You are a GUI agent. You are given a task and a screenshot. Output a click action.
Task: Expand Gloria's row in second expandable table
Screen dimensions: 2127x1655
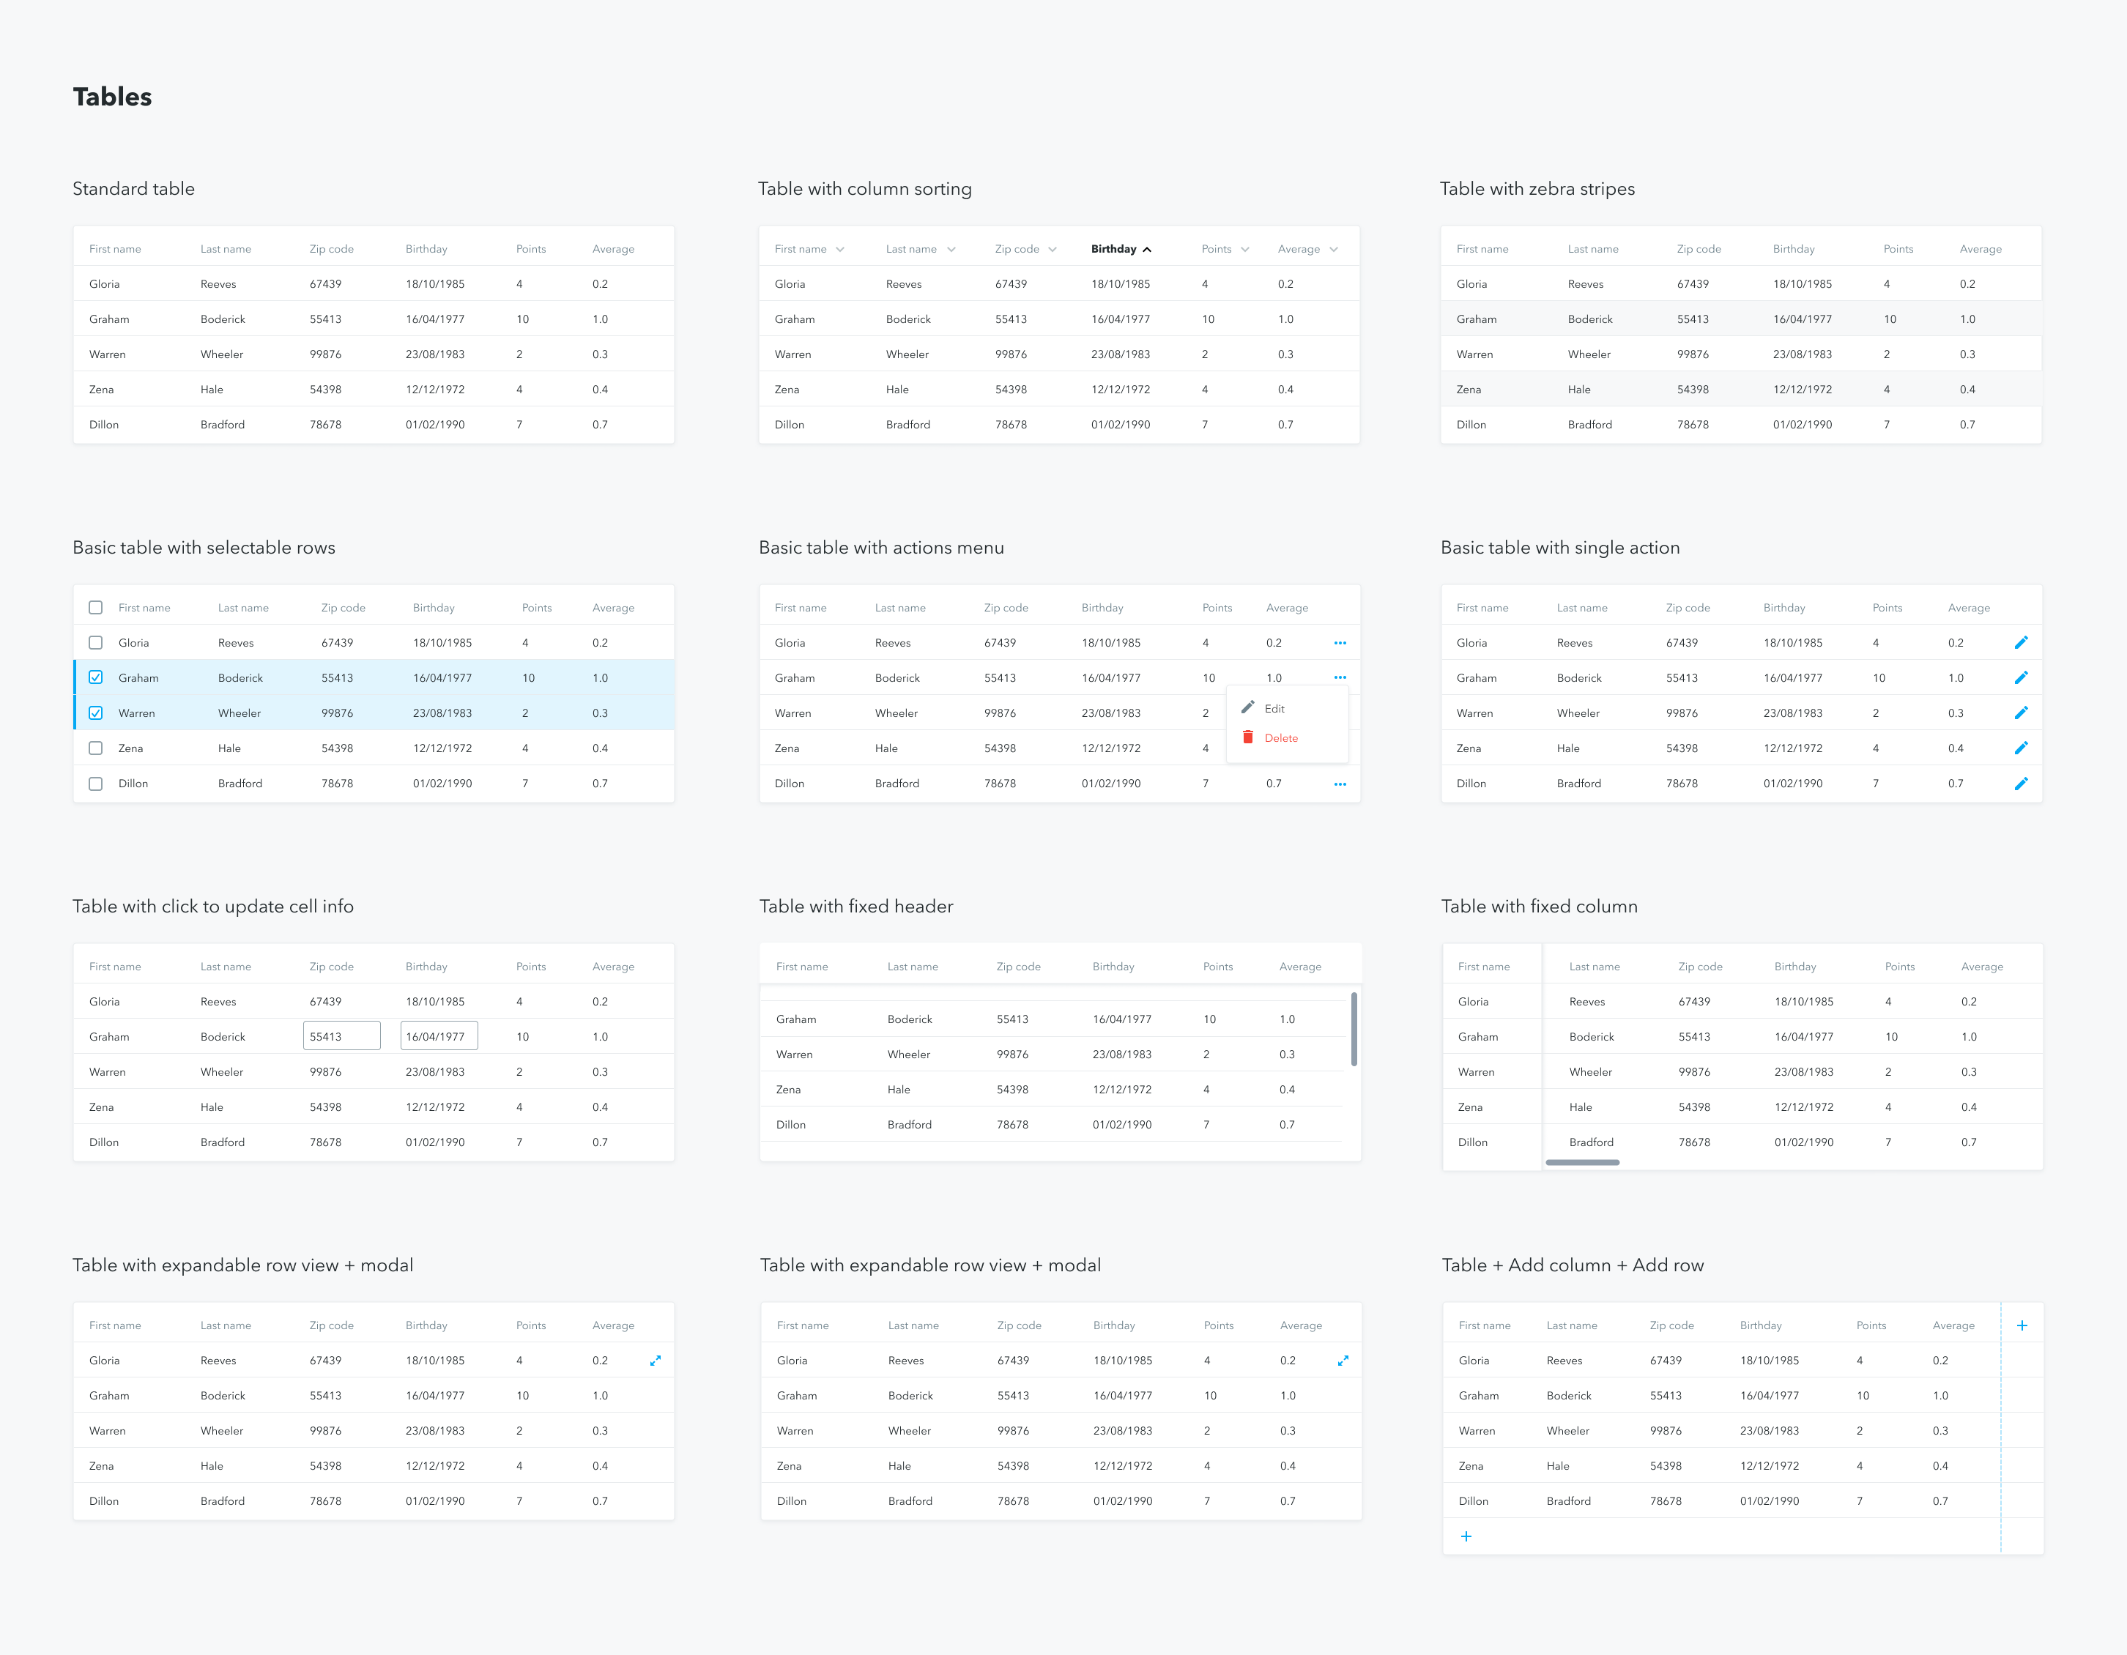[1344, 1360]
